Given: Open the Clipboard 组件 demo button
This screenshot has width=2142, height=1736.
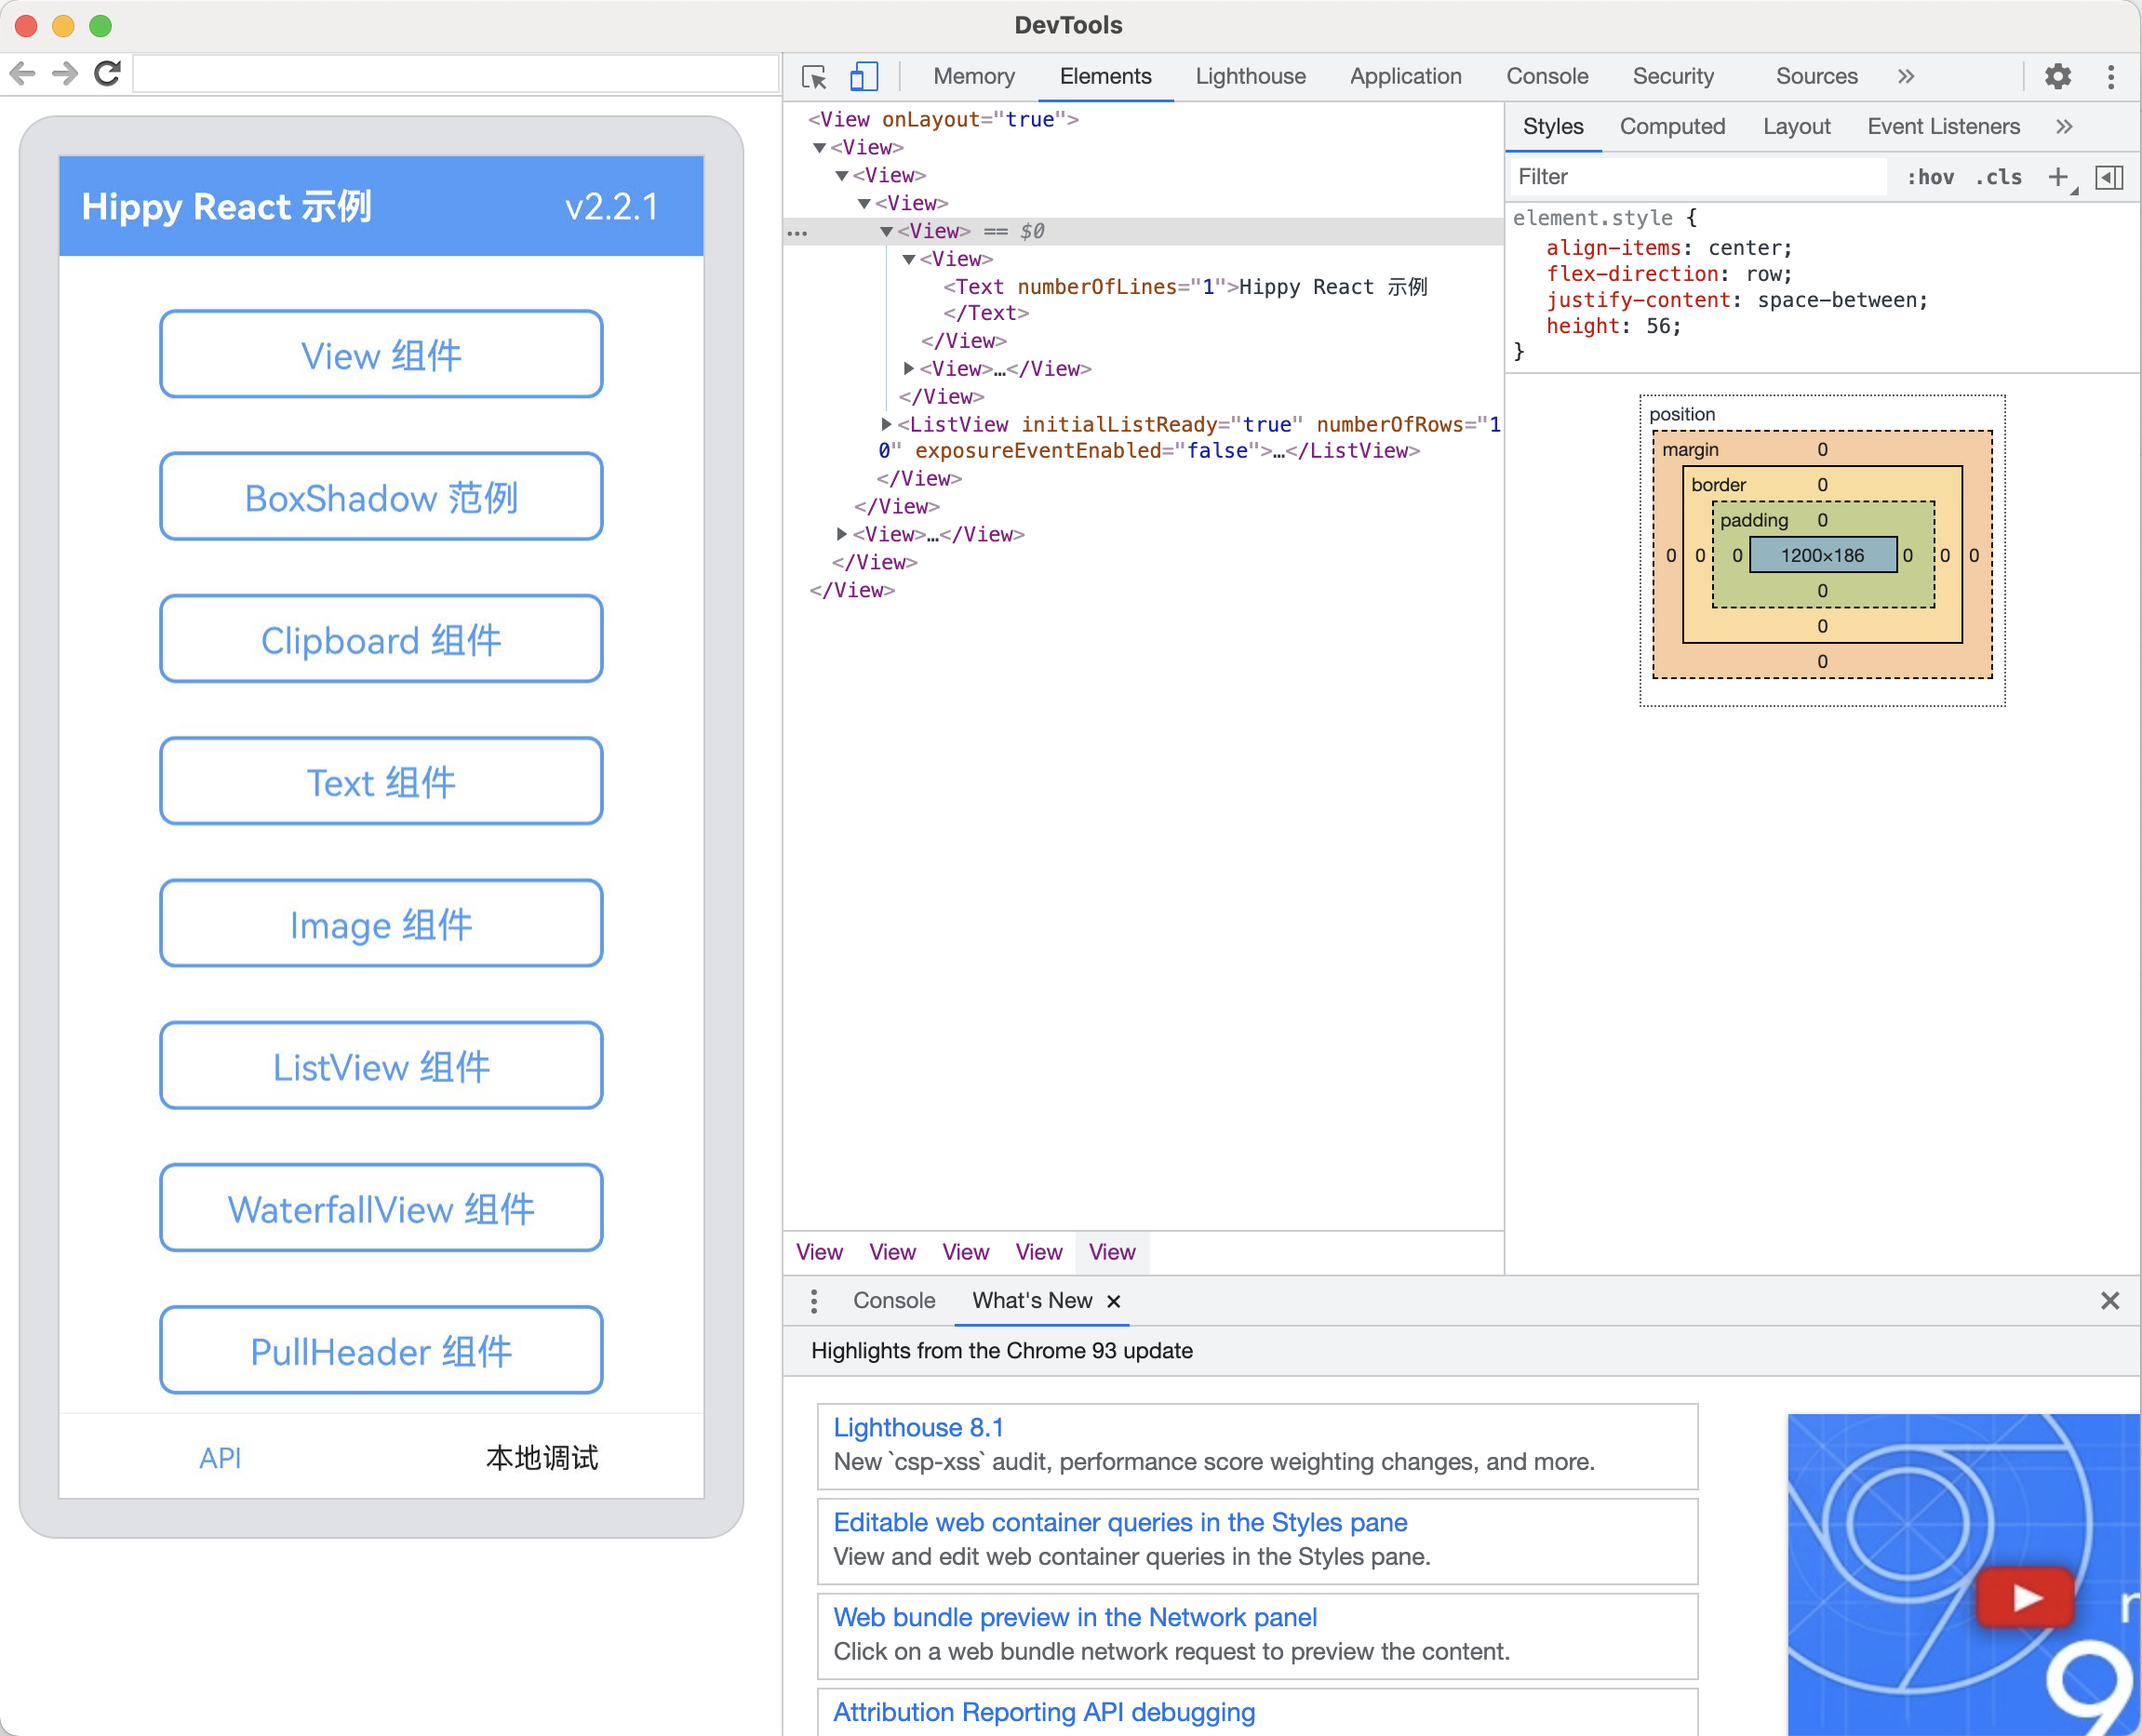Looking at the screenshot, I should click(381, 639).
